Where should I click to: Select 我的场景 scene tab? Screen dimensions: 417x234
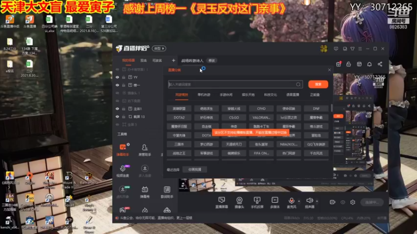click(x=128, y=60)
